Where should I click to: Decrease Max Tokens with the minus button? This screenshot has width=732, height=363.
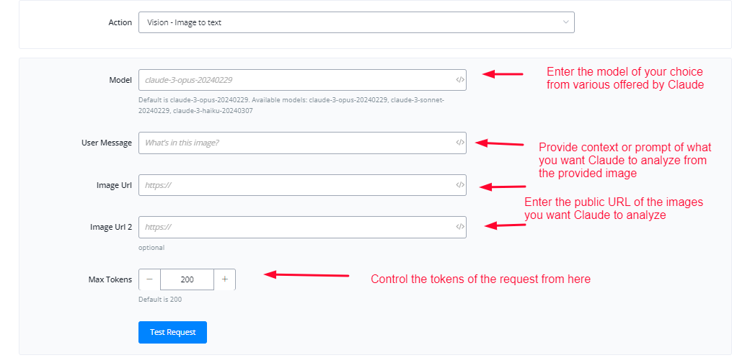point(149,279)
